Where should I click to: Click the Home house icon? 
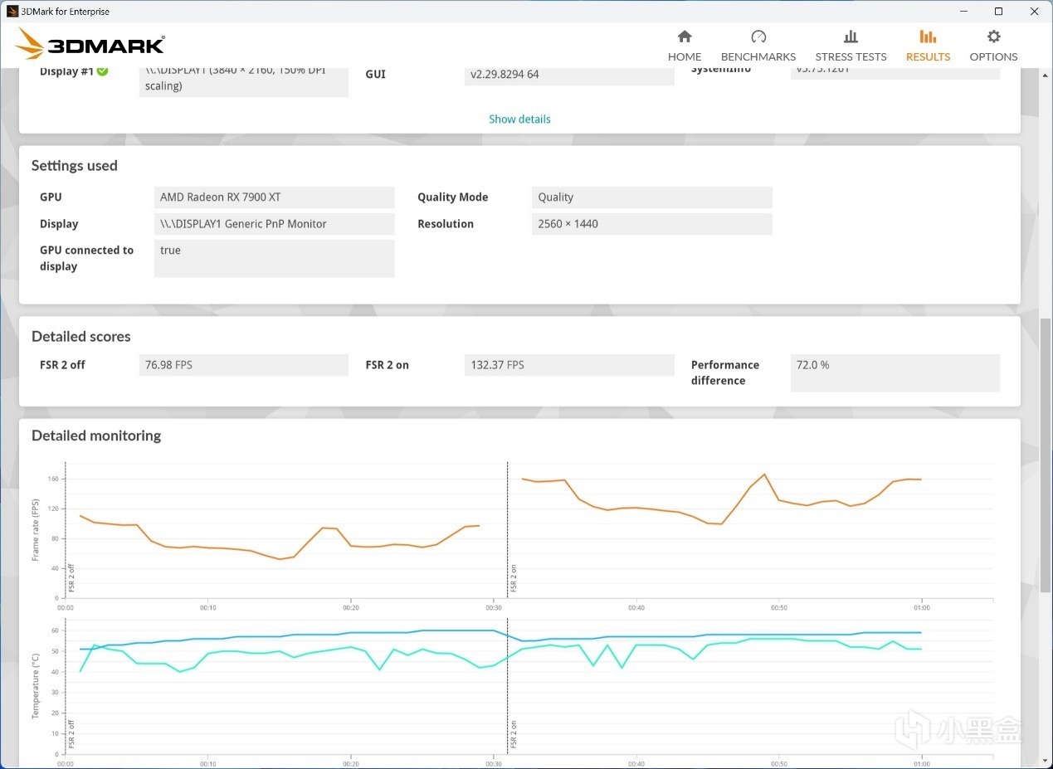(x=685, y=37)
